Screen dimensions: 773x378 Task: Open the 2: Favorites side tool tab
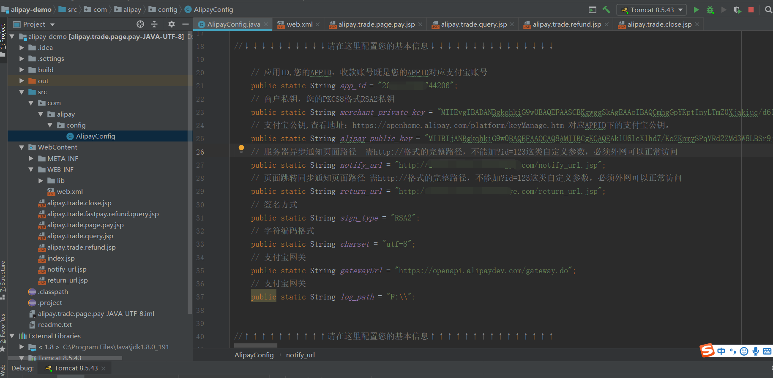pyautogui.click(x=3, y=332)
